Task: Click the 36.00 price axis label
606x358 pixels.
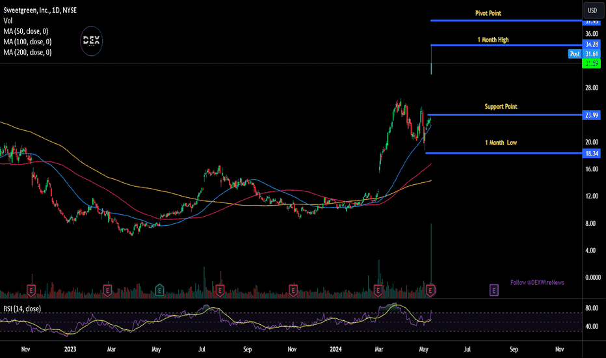Action: (592, 34)
